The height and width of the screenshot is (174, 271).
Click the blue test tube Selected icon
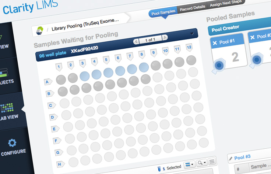tap(159, 169)
